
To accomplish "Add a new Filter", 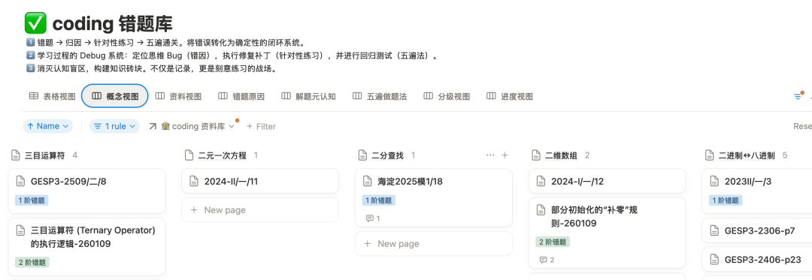I will pos(261,126).
